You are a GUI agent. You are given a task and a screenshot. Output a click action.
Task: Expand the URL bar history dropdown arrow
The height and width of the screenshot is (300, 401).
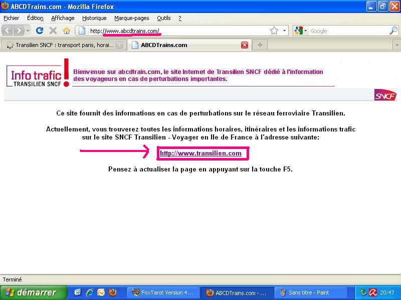coord(284,30)
